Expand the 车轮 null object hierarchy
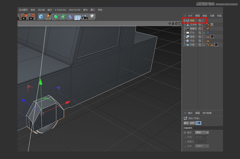Image resolution: width=240 pixels, height=159 pixels. point(184,21)
